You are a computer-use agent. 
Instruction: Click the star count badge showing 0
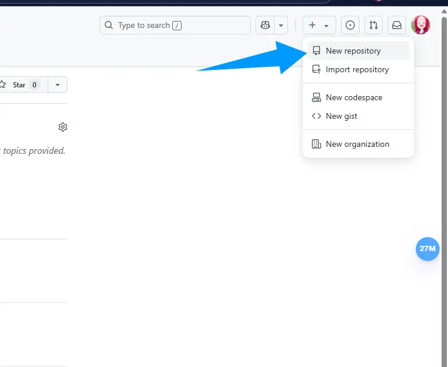tap(34, 84)
